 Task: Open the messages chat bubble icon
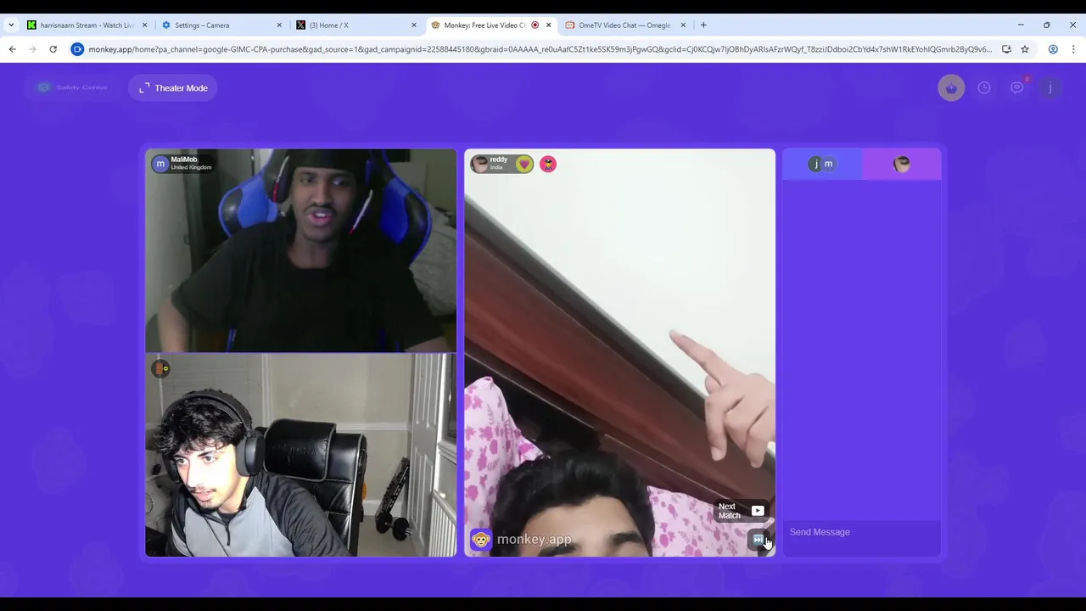coord(1016,88)
